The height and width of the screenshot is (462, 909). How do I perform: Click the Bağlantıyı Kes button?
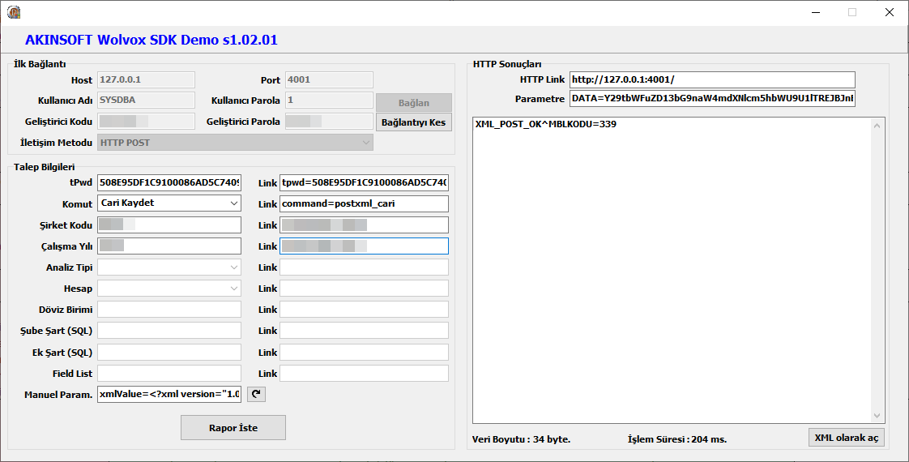point(413,123)
